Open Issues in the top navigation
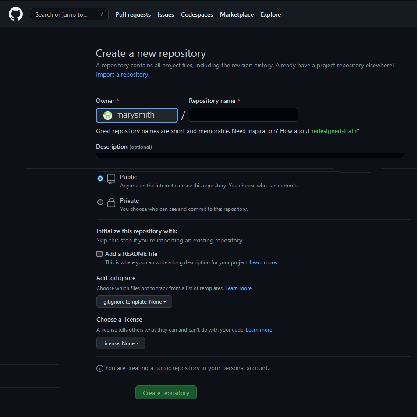Image resolution: width=418 pixels, height=420 pixels. click(x=166, y=14)
